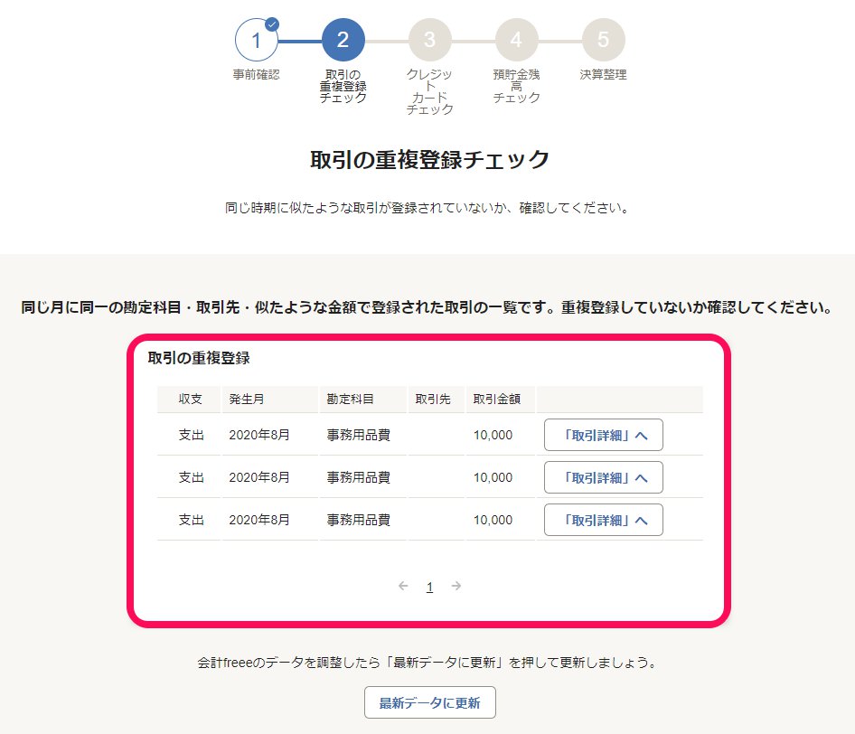Image resolution: width=855 pixels, height=734 pixels.
Task: Click the 最新データに更新 button
Action: coord(429,702)
